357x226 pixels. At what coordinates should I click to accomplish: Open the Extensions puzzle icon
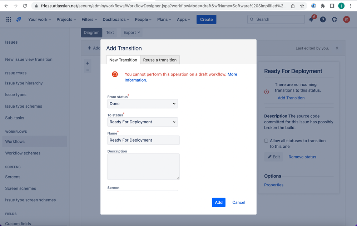click(323, 6)
